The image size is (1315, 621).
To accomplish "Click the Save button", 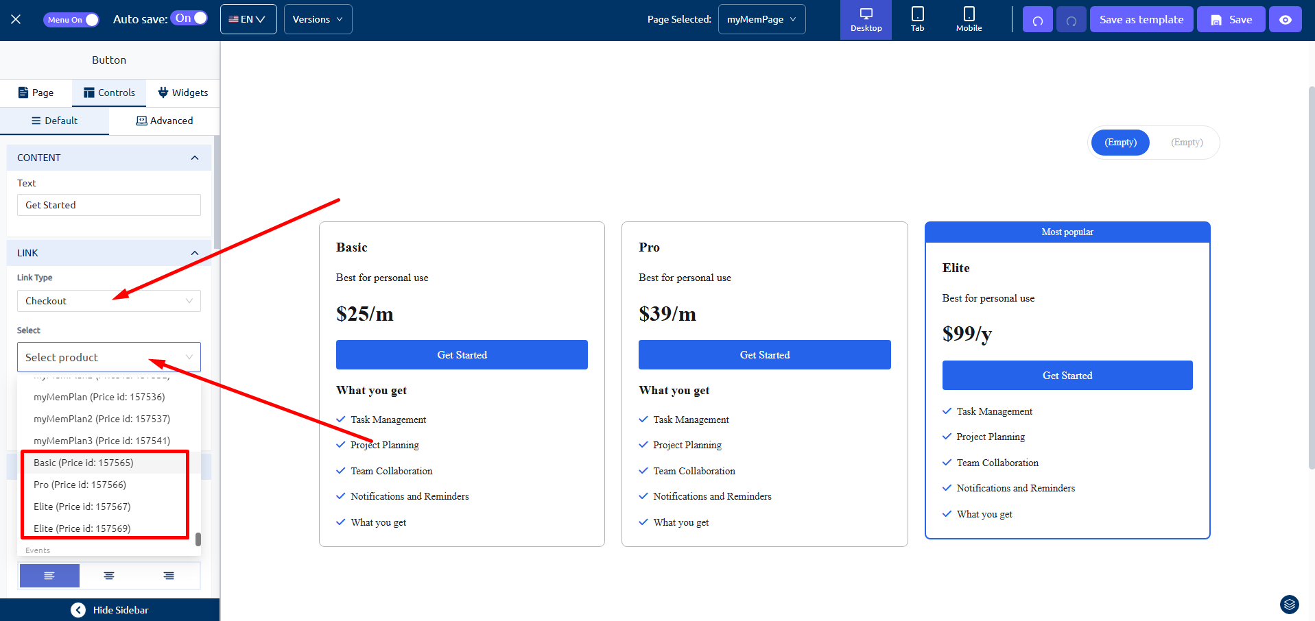I will tap(1231, 20).
